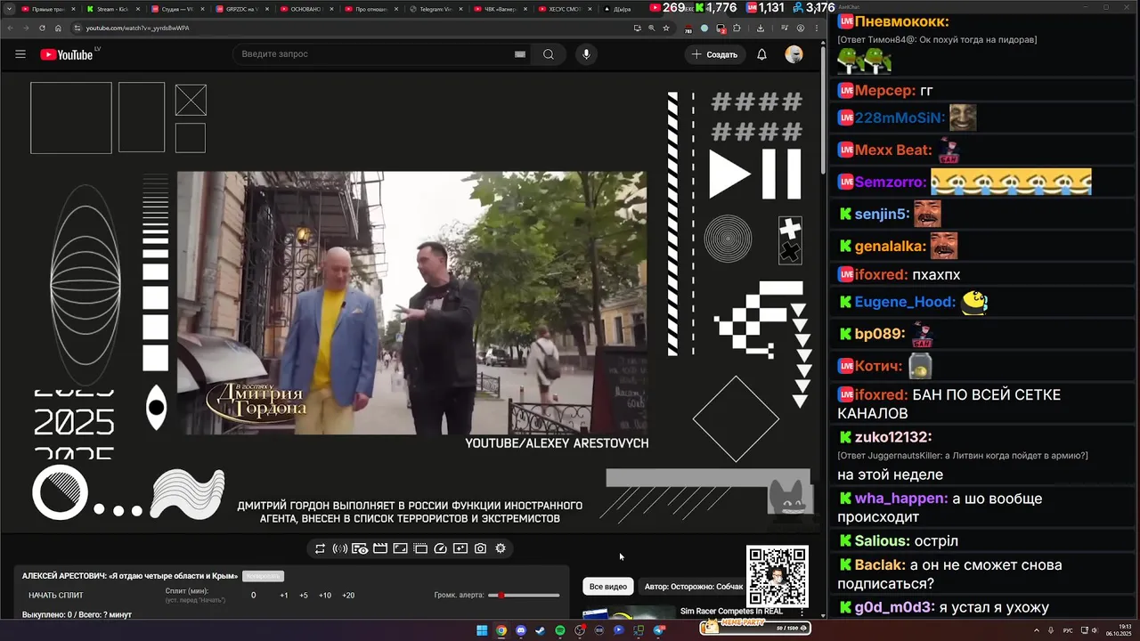Click the 'Копировать' button next to title
Image resolution: width=1140 pixels, height=641 pixels.
tap(263, 576)
